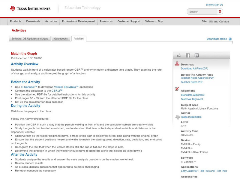Share on Twitter icon
The height and width of the screenshot is (179, 240).
(197, 55)
